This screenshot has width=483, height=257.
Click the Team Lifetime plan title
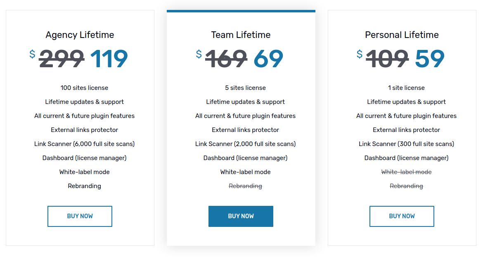(x=241, y=35)
